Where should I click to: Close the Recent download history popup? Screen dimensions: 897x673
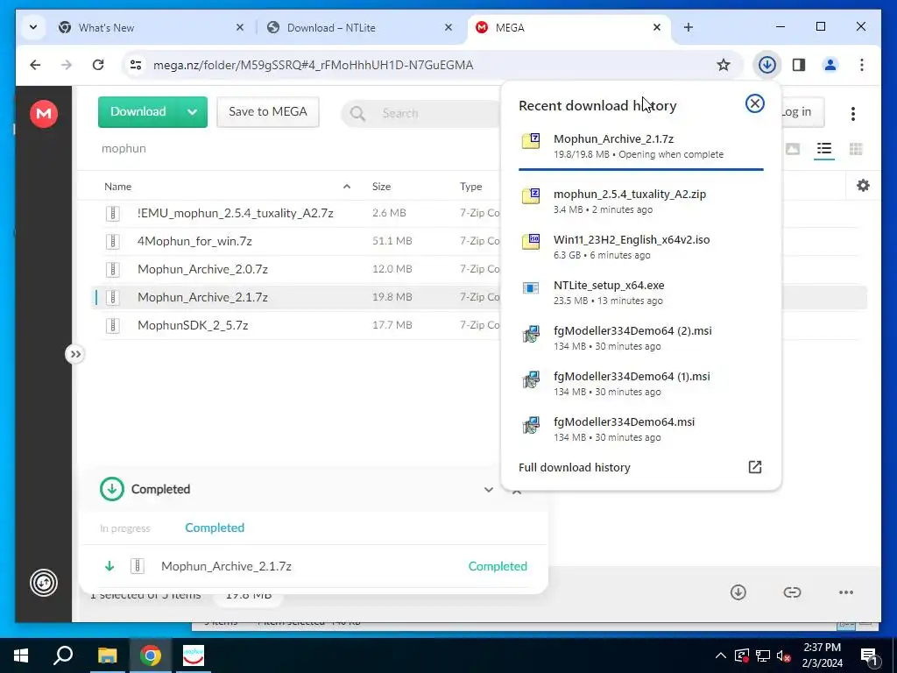(x=754, y=103)
